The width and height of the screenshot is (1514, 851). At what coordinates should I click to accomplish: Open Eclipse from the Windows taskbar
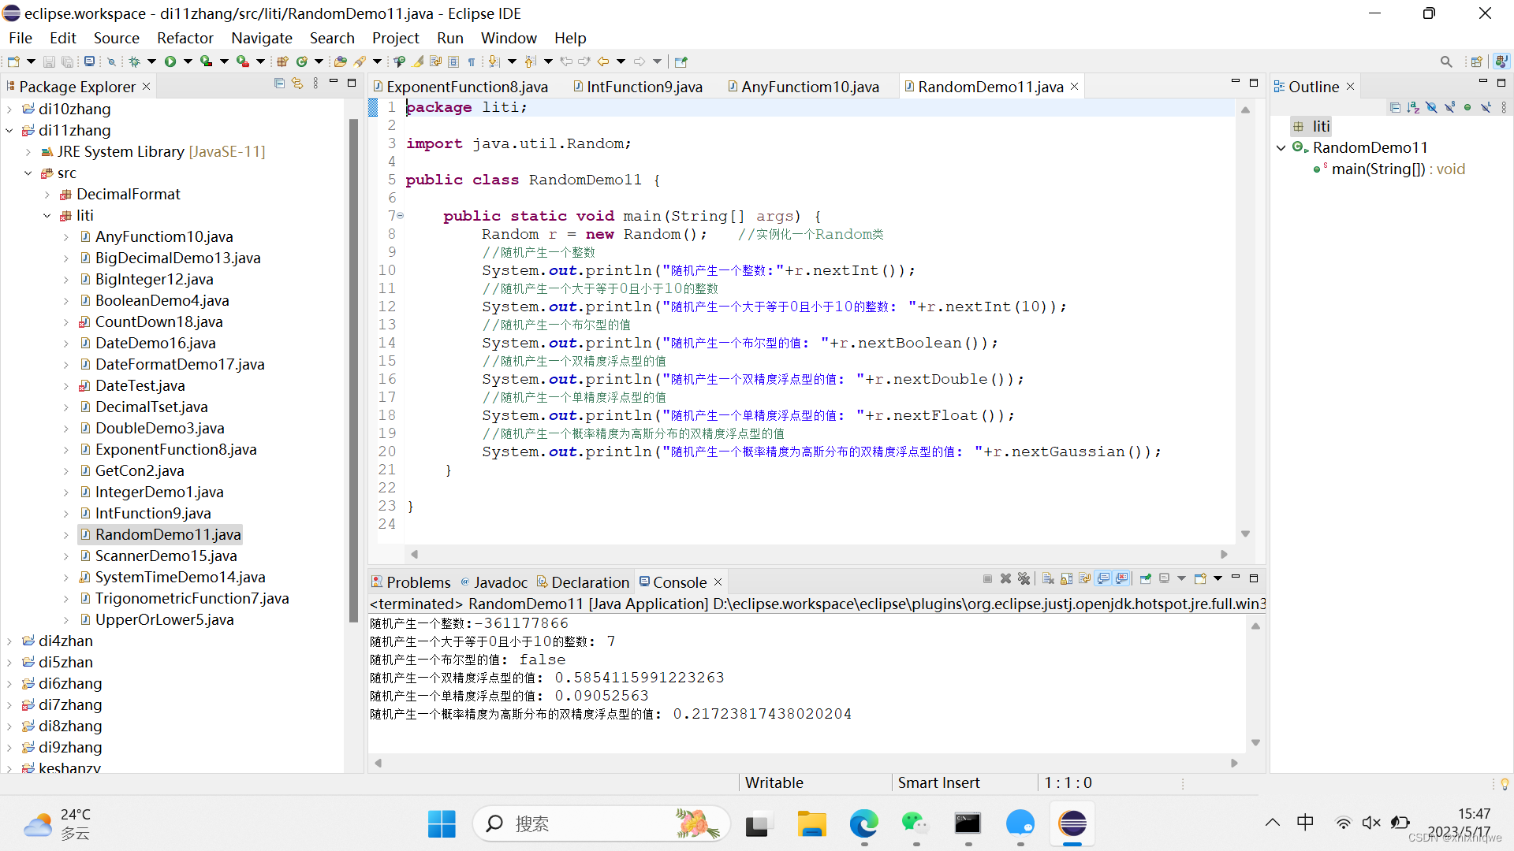click(1072, 824)
